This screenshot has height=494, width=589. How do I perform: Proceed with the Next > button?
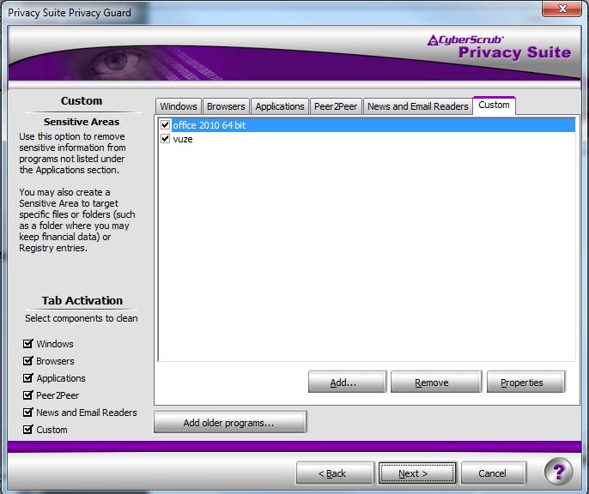(x=417, y=473)
